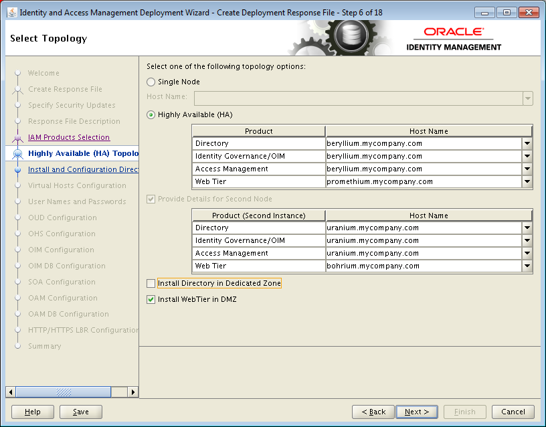
Task: Go to Install and Configuration Directories step
Action: coord(83,169)
